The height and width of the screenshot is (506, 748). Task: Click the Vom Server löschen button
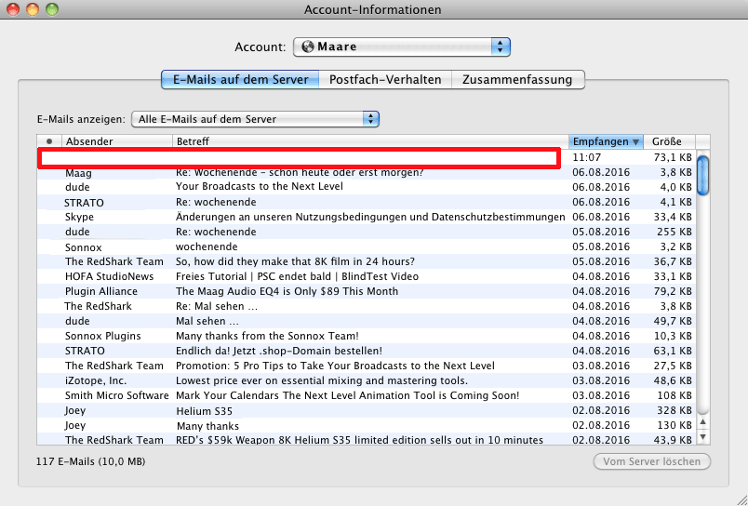651,461
